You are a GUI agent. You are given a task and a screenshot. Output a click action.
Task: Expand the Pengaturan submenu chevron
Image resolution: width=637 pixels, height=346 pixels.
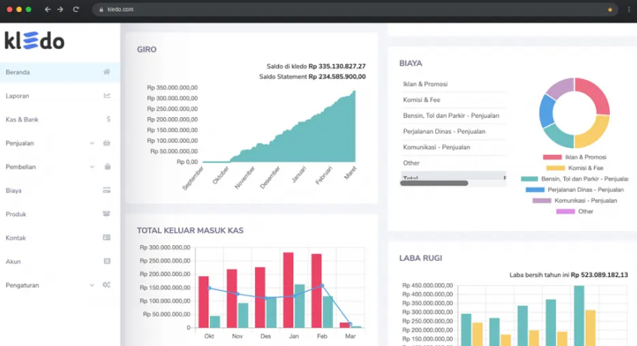(92, 285)
